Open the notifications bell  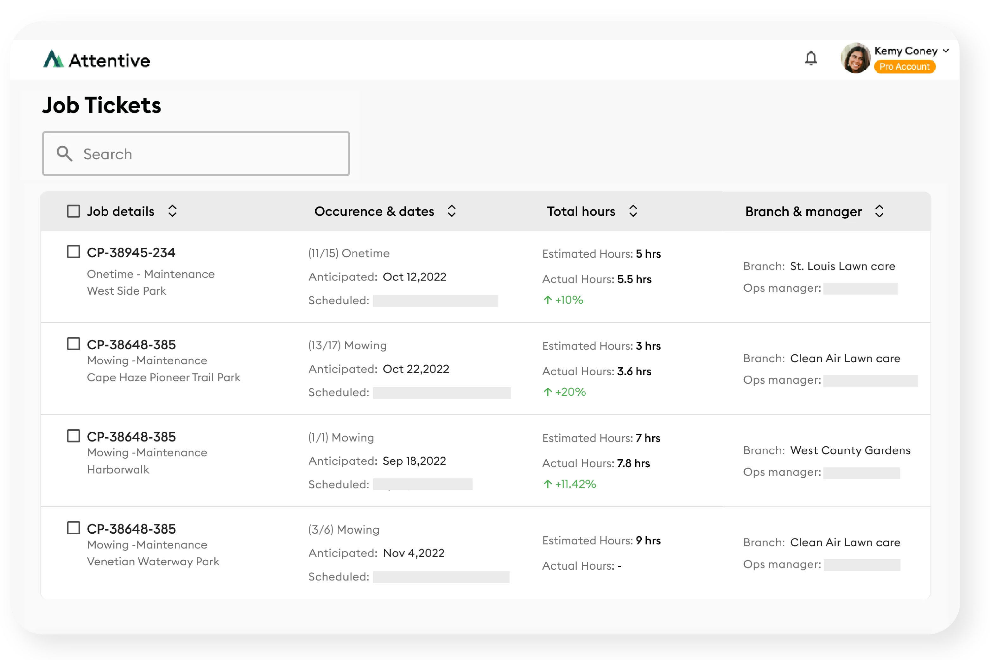[811, 58]
